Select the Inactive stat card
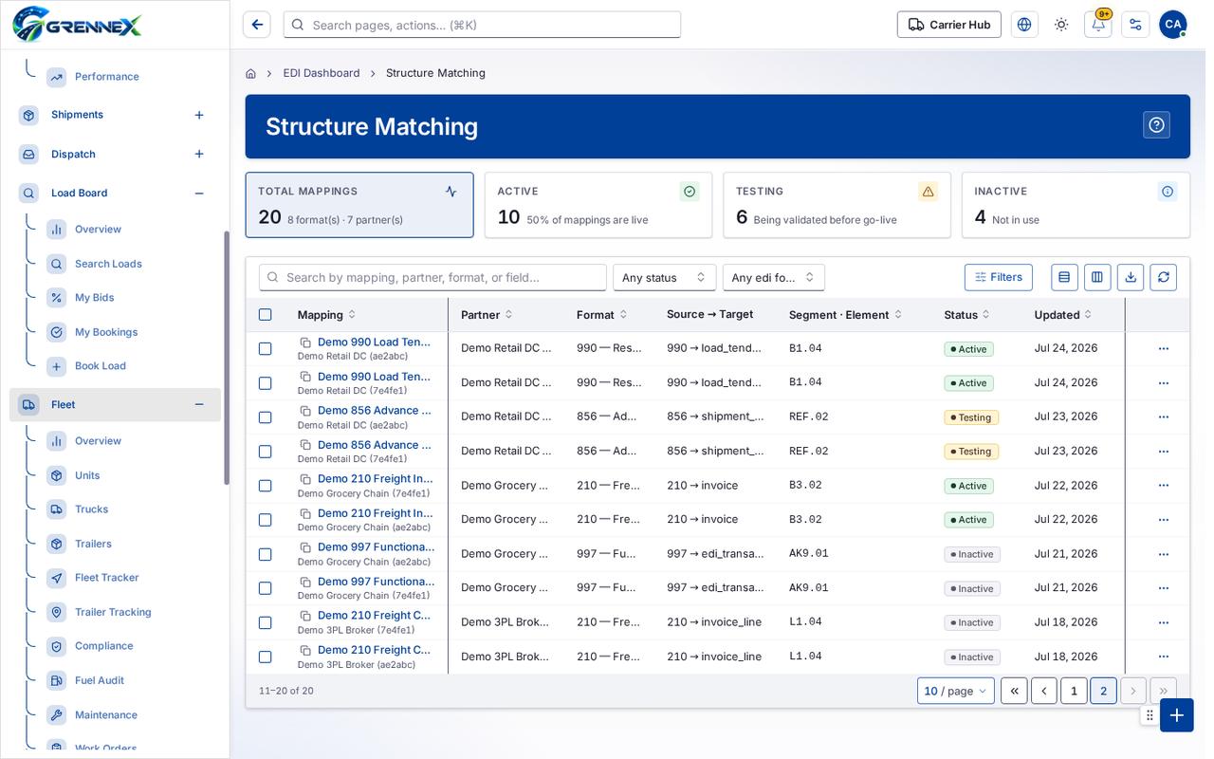 pos(1076,205)
